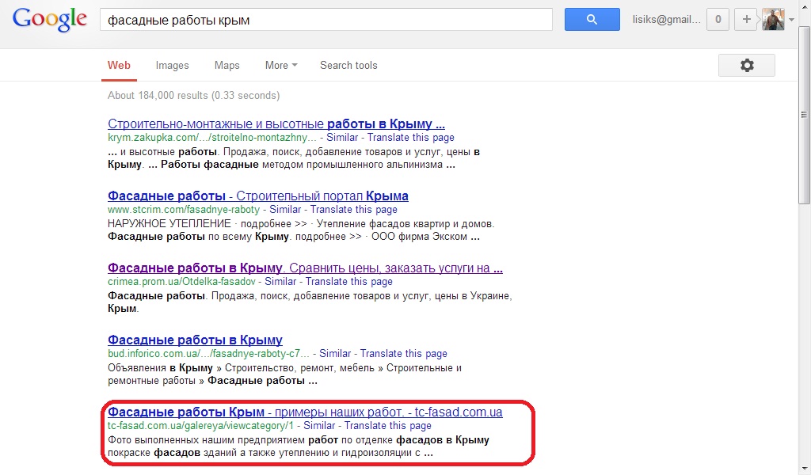811x475 pixels.
Task: Click the vertical scrollbar thumb
Action: tap(804, 115)
